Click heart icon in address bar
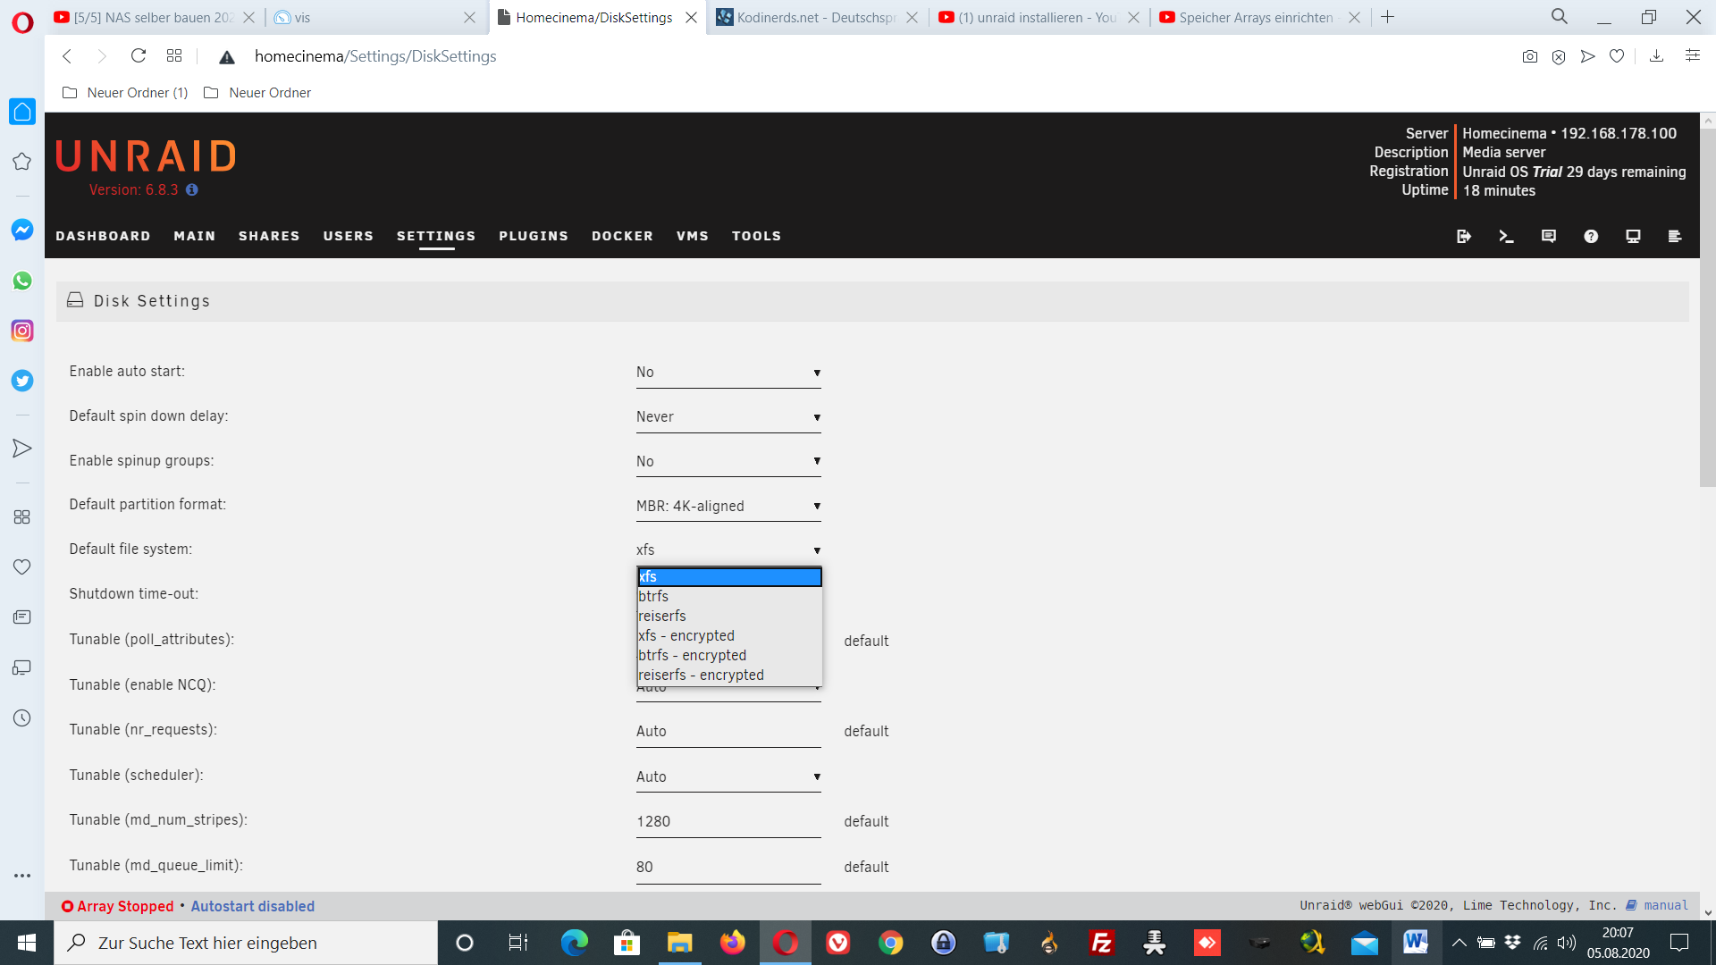This screenshot has width=1716, height=965. point(1617,56)
